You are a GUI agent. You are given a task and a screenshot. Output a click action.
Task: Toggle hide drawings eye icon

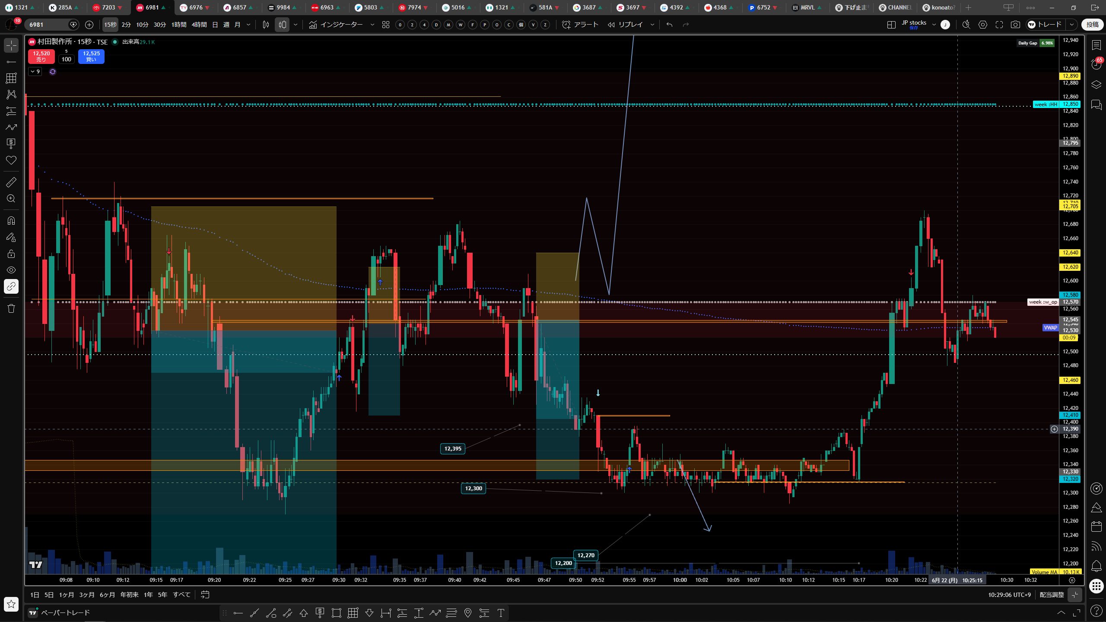[11, 270]
